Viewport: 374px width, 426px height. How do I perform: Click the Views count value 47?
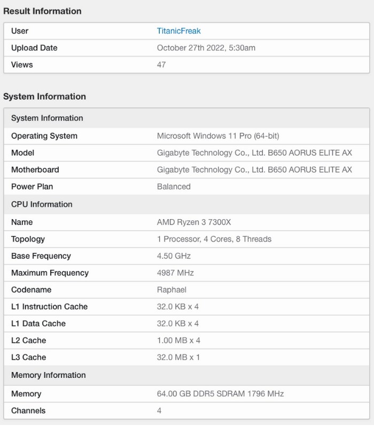pos(161,65)
